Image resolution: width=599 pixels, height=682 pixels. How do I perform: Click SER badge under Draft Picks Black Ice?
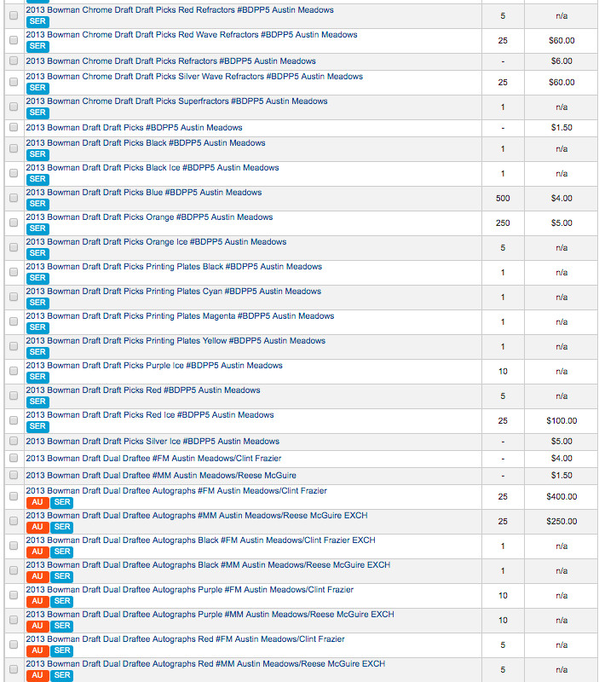(x=37, y=179)
